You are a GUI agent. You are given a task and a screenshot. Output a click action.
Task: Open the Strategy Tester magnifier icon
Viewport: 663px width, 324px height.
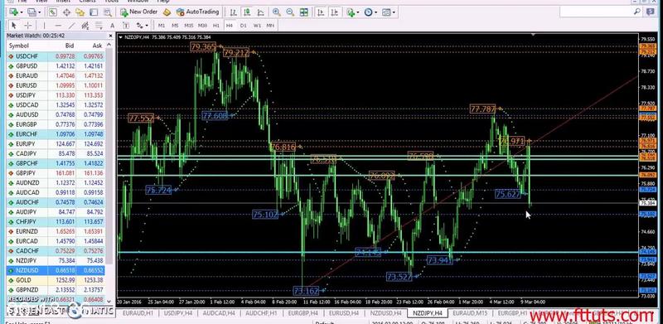[107, 12]
